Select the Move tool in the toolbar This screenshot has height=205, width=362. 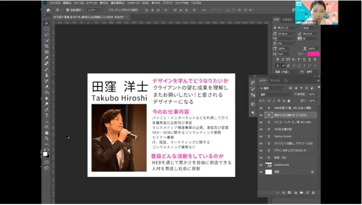pyautogui.click(x=46, y=23)
